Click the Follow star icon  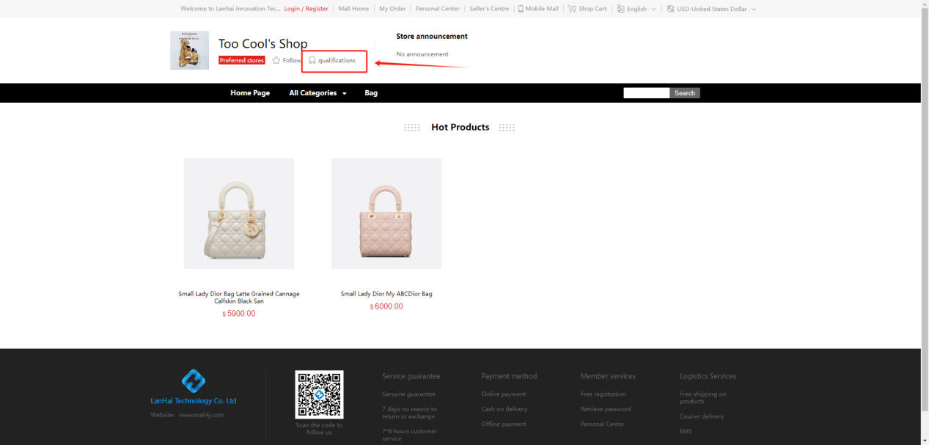pyautogui.click(x=276, y=60)
